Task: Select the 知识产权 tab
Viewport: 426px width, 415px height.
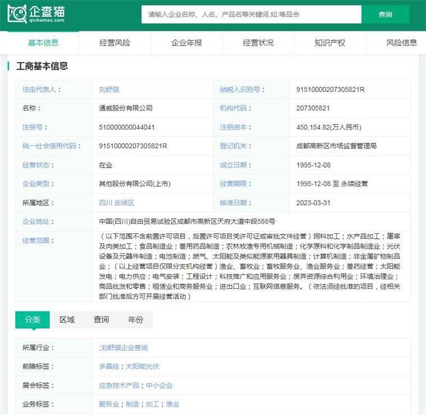Action: [x=330, y=43]
